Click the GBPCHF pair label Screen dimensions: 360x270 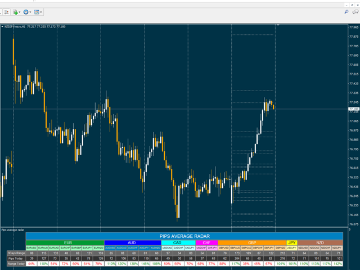258,248
